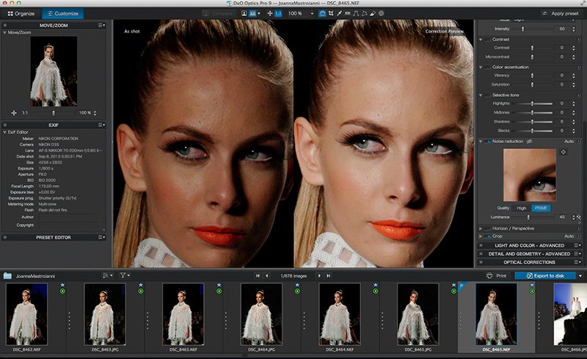Select High noise reduction quality
587x359 pixels.
522,208
